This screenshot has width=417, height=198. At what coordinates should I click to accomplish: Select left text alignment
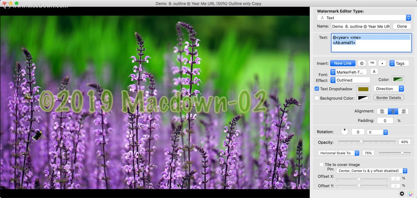[x=382, y=112]
